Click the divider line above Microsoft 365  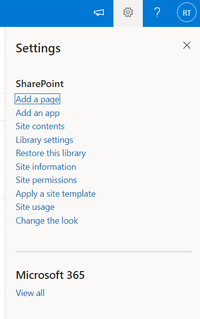pyautogui.click(x=104, y=251)
